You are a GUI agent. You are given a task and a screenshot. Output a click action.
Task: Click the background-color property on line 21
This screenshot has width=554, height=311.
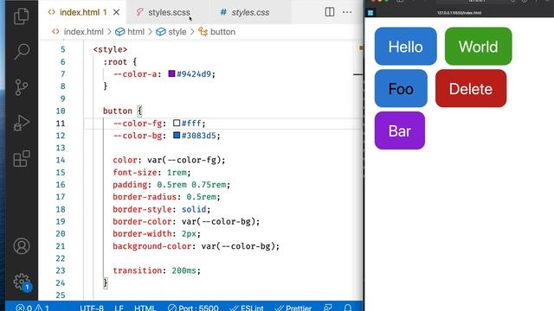152,246
